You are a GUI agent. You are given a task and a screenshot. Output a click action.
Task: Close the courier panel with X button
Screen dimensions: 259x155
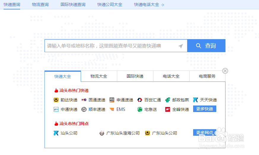pos(225,71)
